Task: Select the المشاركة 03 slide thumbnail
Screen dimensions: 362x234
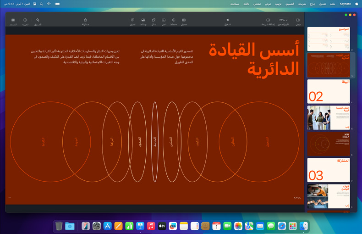Action: click(328, 170)
